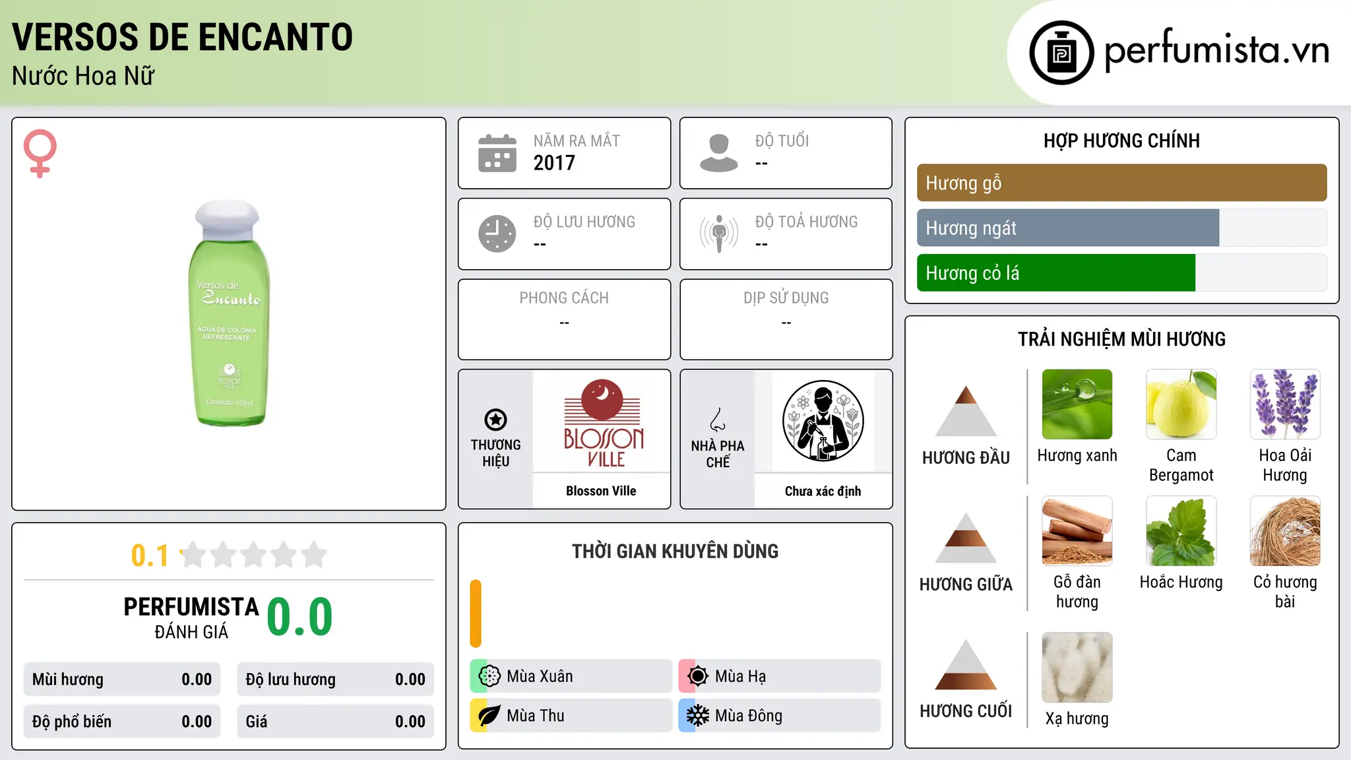Click the person icon beside Độ tuổi
The width and height of the screenshot is (1351, 760).
[719, 153]
